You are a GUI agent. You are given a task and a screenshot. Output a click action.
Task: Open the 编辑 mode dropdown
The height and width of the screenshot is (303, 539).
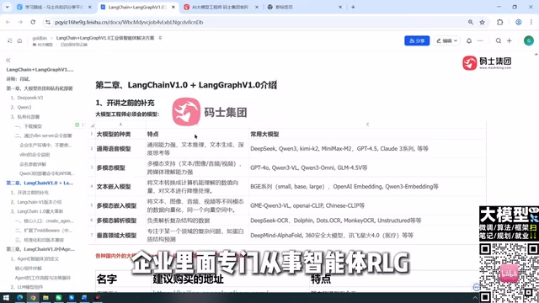[x=446, y=40]
